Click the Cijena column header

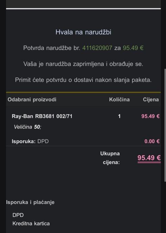[151, 100]
